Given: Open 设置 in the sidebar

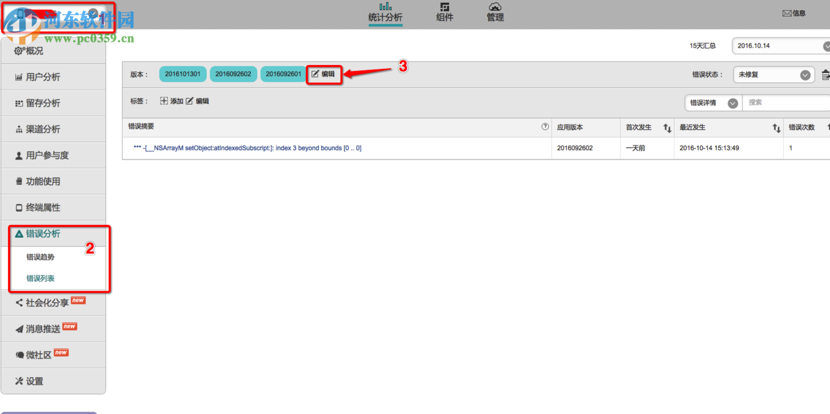Looking at the screenshot, I should point(53,381).
